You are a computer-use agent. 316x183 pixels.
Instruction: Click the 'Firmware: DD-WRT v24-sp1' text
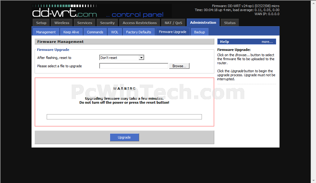click(x=246, y=6)
